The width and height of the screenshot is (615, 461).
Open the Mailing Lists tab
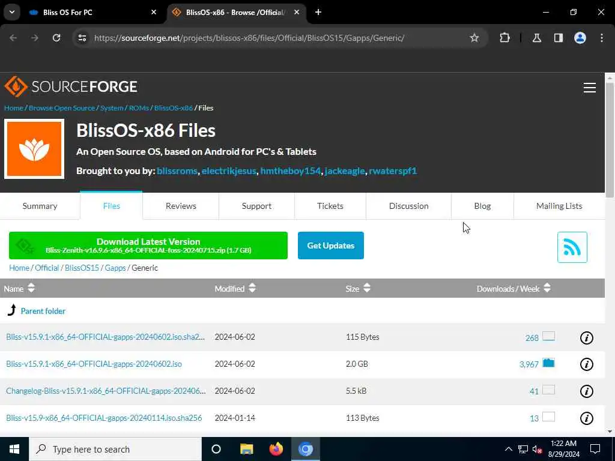point(559,206)
